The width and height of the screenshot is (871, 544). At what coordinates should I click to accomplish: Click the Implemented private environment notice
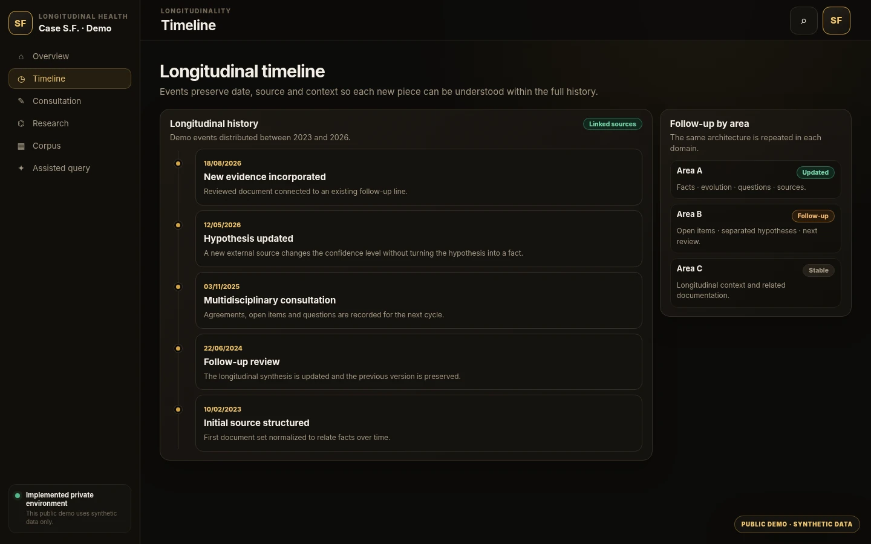[x=70, y=508]
